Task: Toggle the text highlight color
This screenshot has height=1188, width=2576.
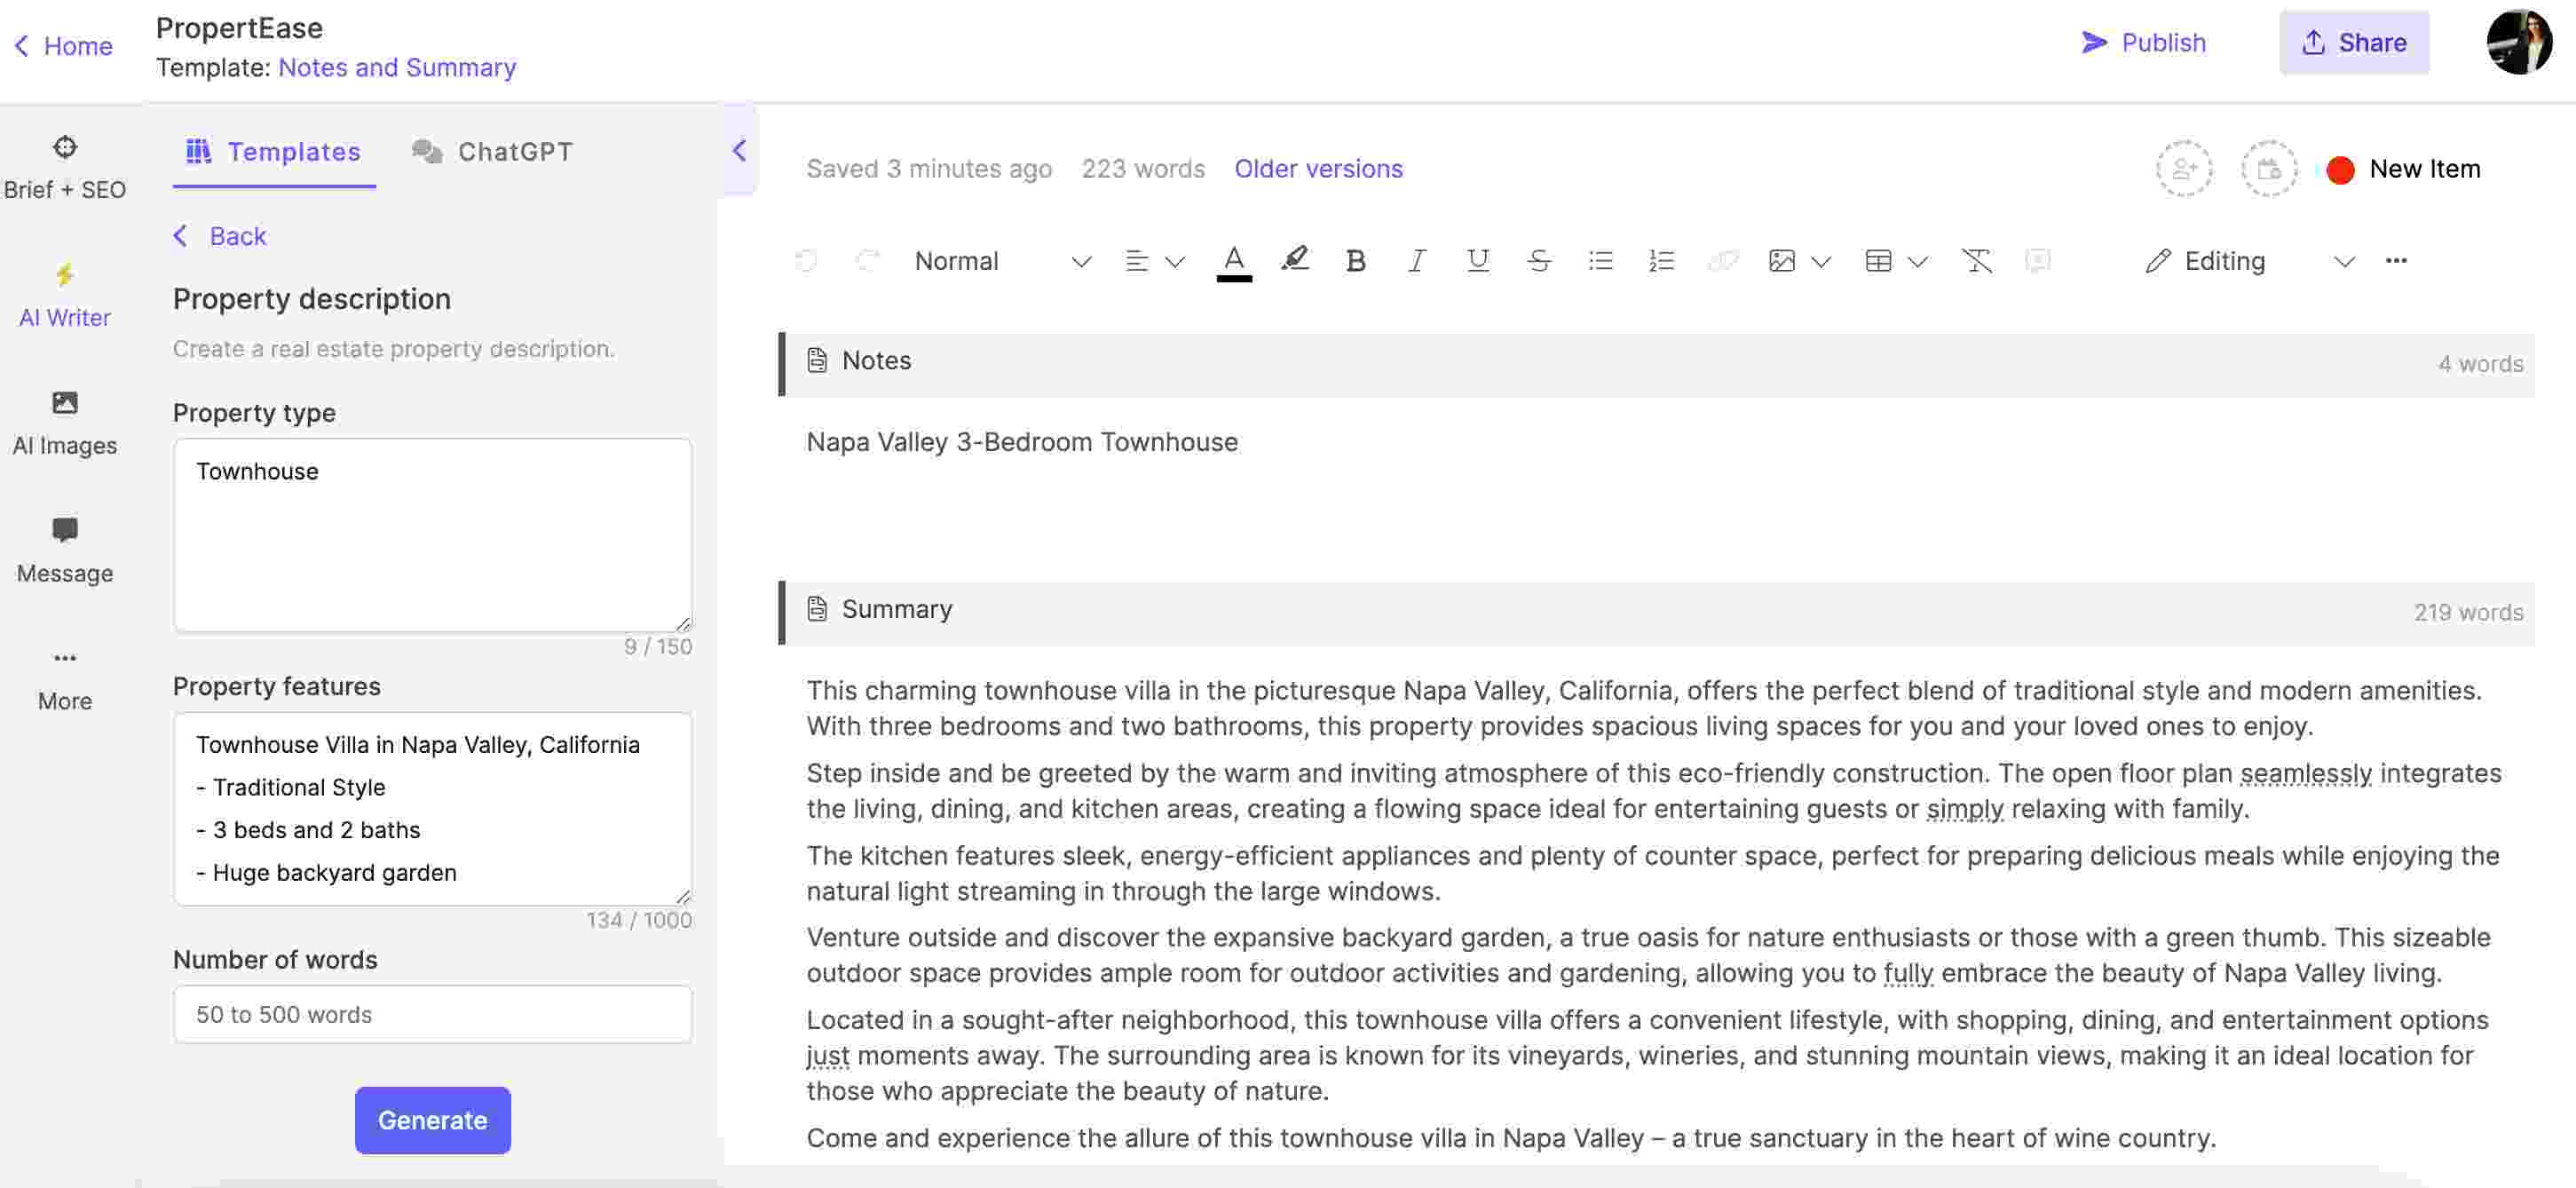Action: pos(1296,259)
